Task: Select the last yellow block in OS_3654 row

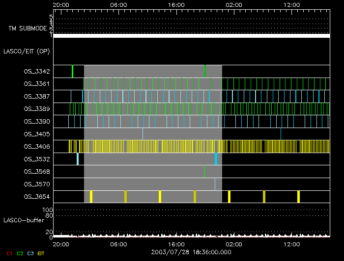Action: click(298, 197)
